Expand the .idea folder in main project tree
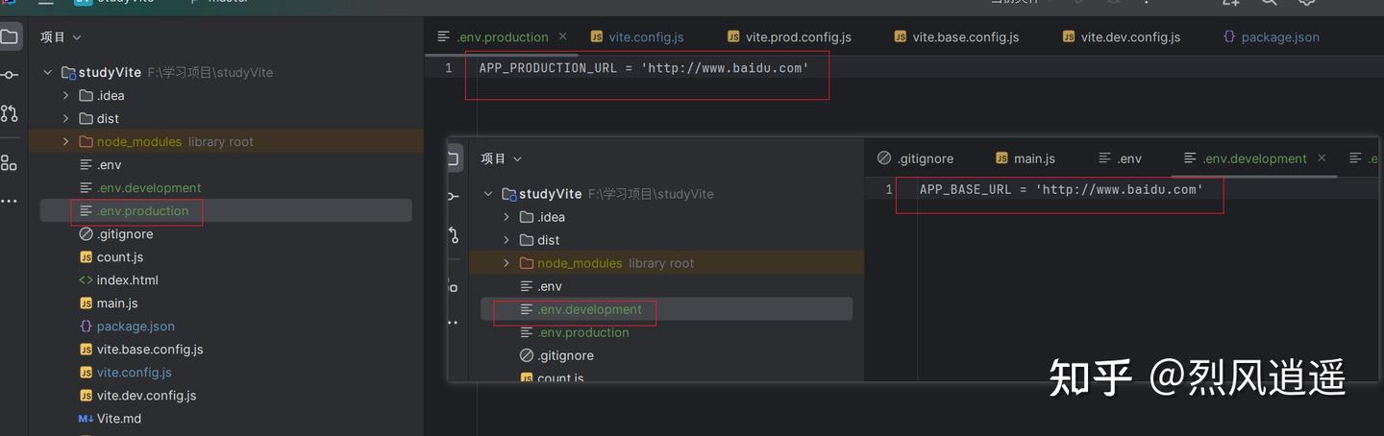The image size is (1384, 436). [x=65, y=95]
